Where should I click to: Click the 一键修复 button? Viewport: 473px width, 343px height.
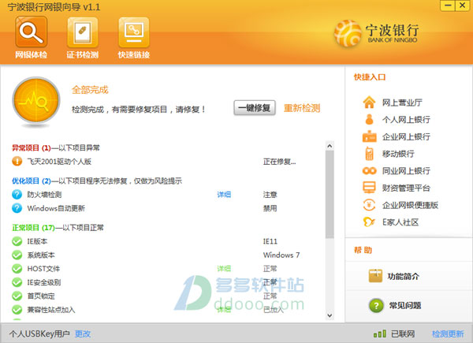click(x=255, y=108)
